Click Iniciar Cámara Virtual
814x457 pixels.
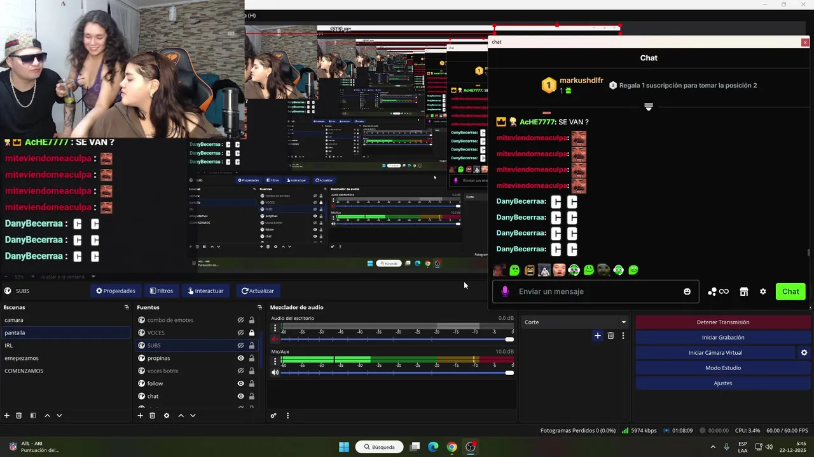(x=715, y=353)
